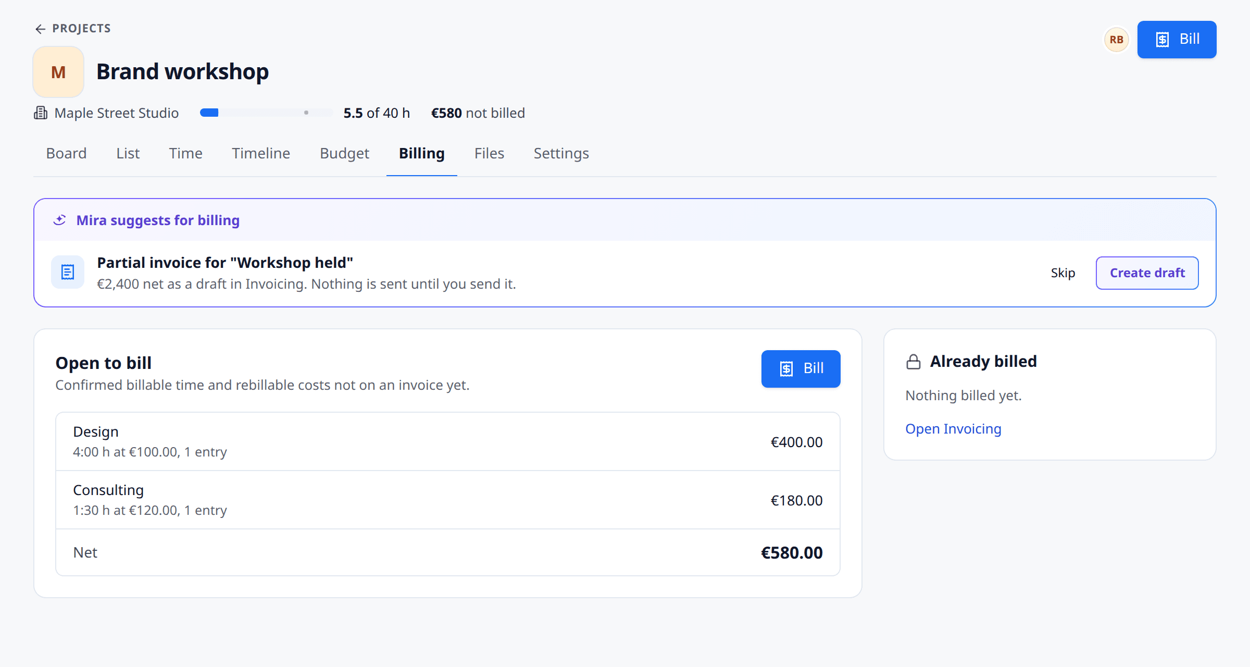Click the 'Already billed' heading
The width and height of the screenshot is (1250, 667).
[983, 361]
